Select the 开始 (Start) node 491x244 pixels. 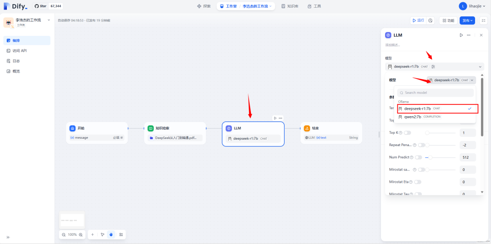point(97,133)
